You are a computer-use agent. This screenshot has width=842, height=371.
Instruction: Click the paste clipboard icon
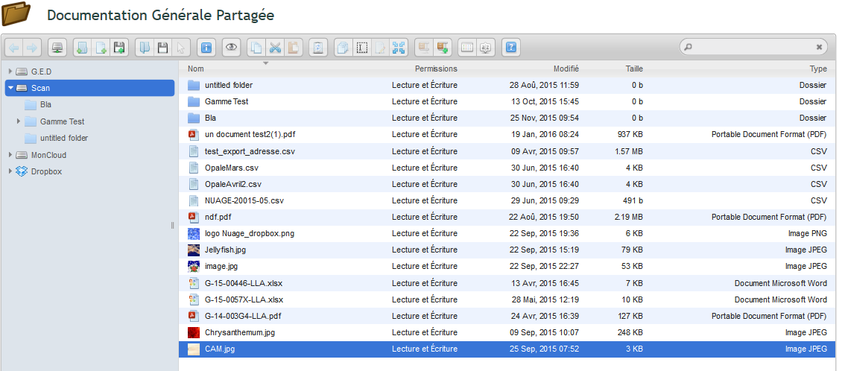(293, 48)
